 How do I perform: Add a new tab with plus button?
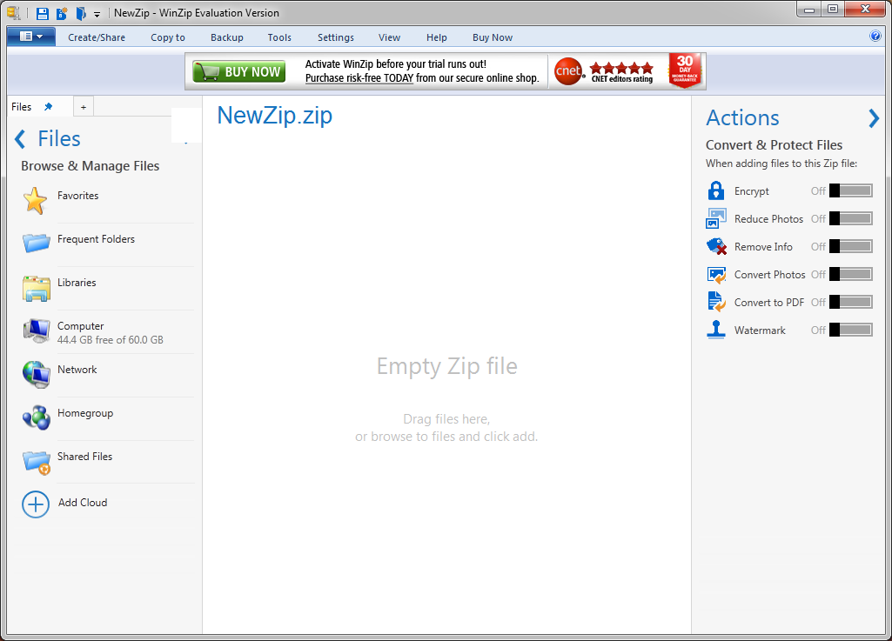point(84,107)
